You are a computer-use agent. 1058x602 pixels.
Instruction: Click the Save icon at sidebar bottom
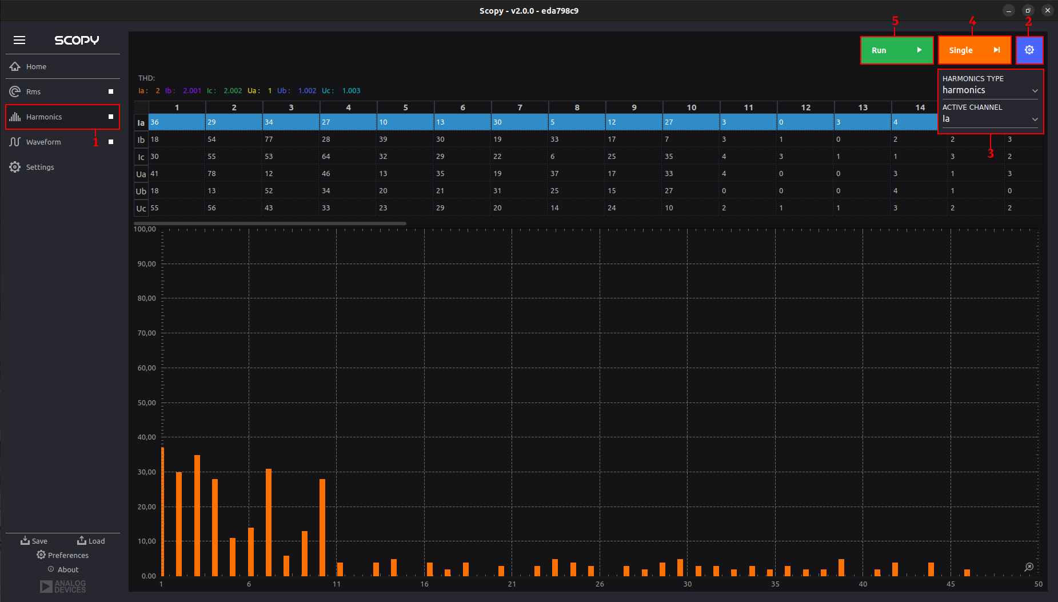25,540
